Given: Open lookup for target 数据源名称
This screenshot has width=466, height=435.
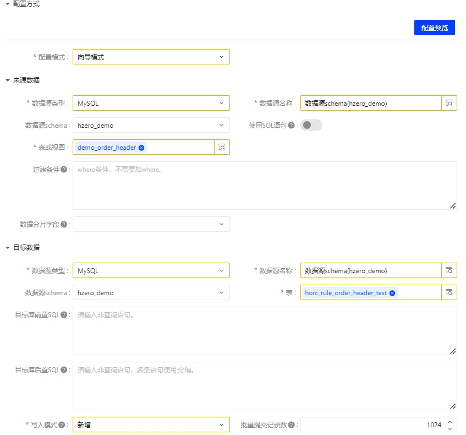Looking at the screenshot, I should coord(449,270).
